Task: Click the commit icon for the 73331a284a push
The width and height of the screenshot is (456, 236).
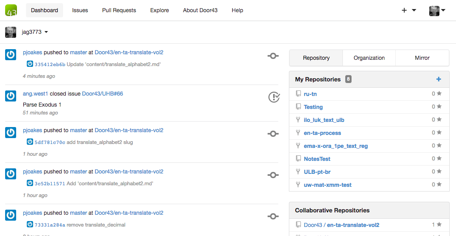Action: (273, 216)
